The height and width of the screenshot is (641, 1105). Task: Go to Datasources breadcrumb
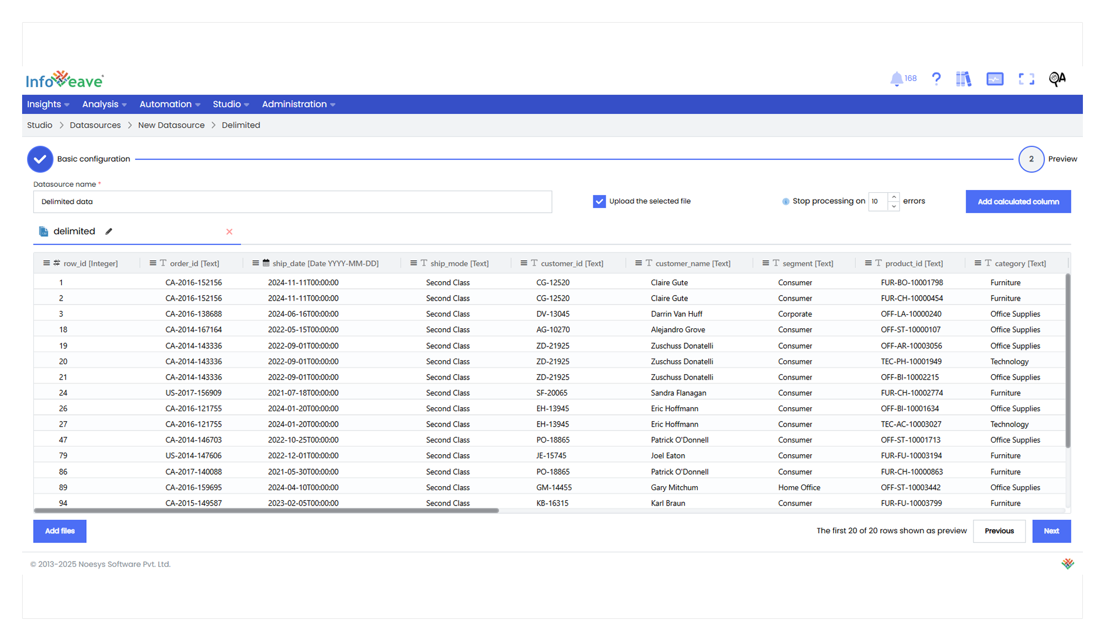95,125
